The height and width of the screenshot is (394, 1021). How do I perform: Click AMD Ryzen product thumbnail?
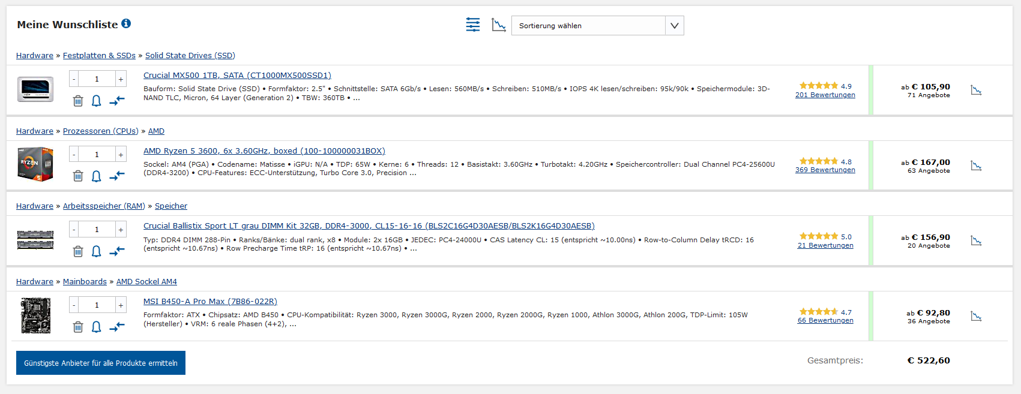point(35,164)
